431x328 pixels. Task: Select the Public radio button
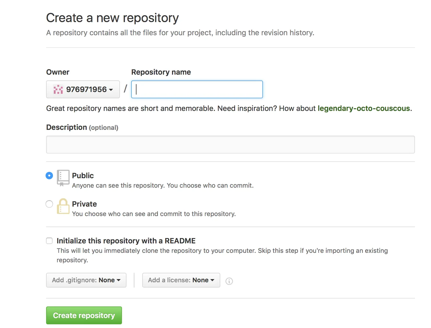coord(49,176)
